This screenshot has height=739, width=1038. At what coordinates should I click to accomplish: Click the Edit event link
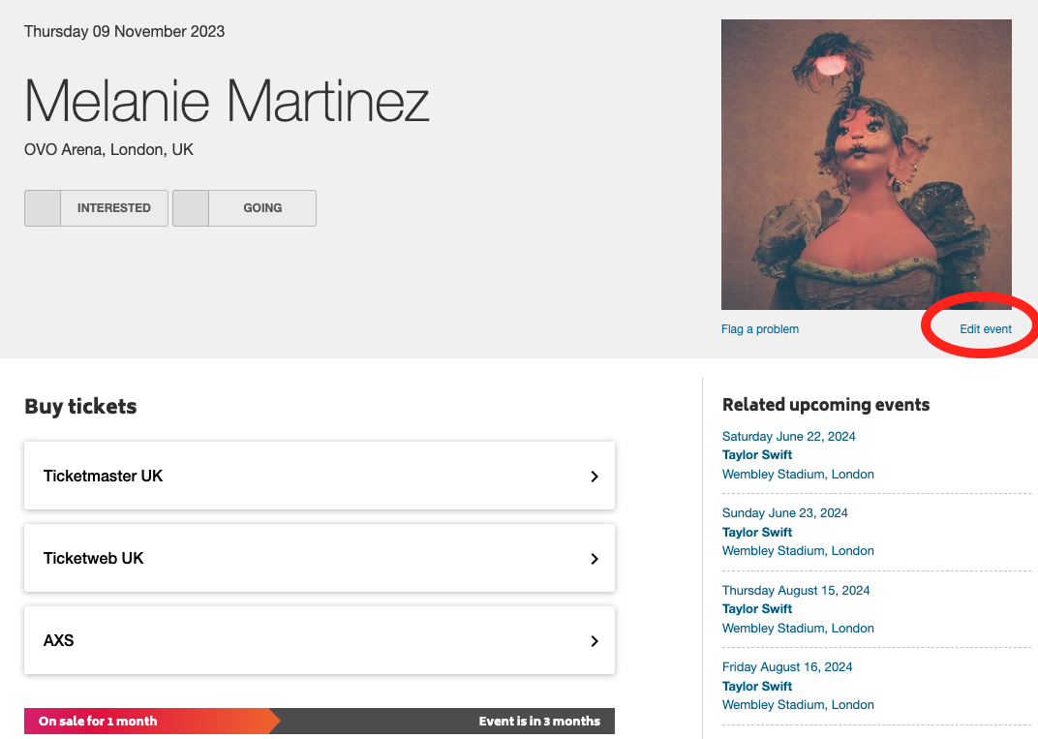tap(985, 329)
